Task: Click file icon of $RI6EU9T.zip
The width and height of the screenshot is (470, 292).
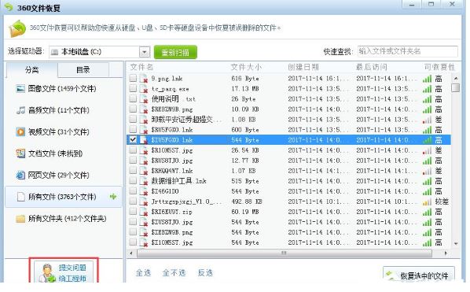Action: coord(144,212)
